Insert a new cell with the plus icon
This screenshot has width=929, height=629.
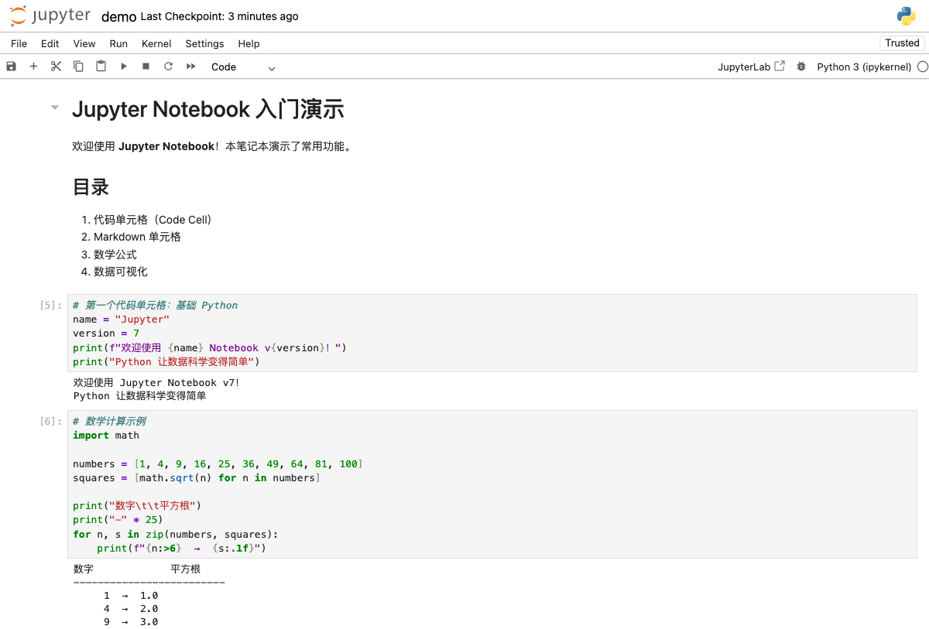click(33, 67)
